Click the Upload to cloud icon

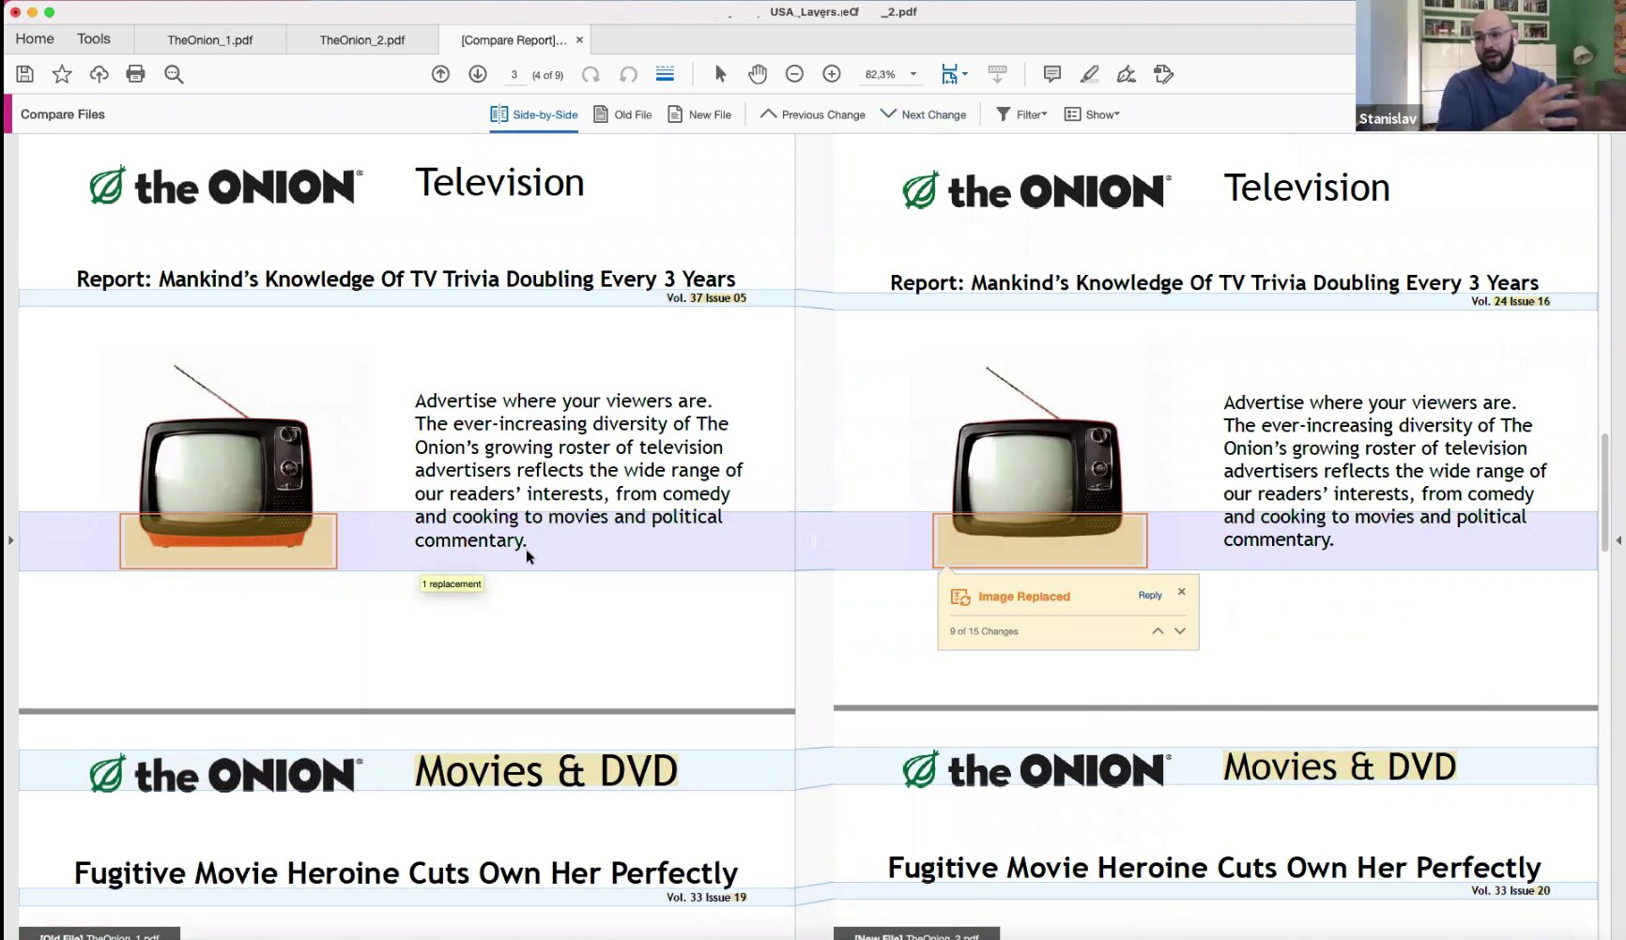[99, 74]
